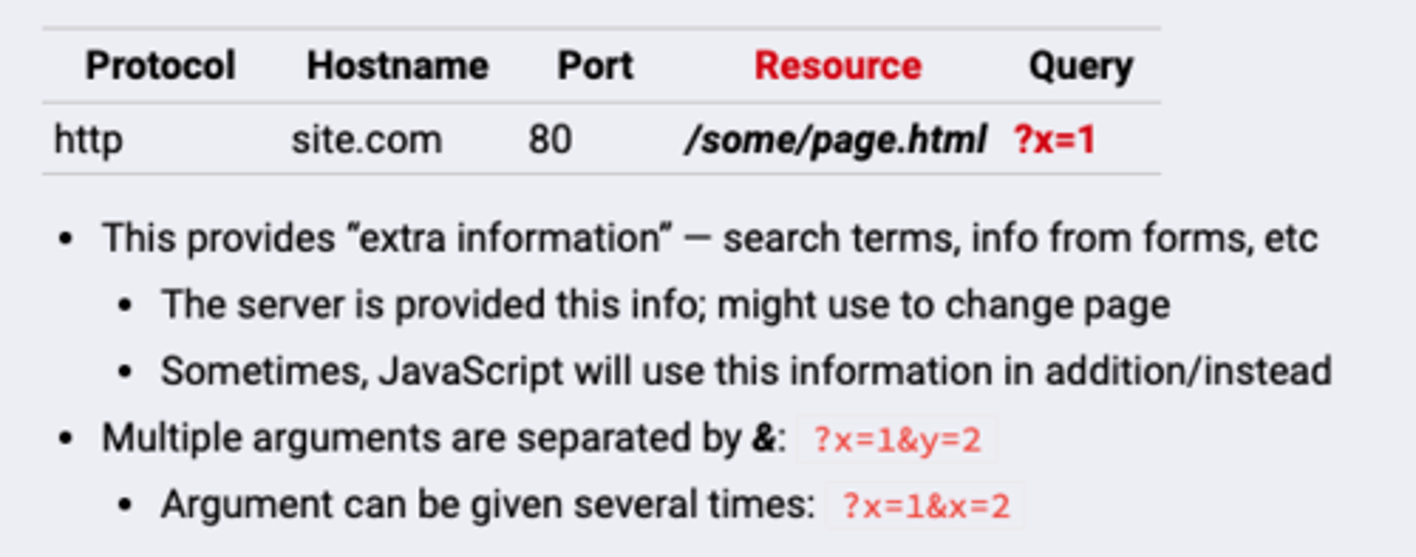The width and height of the screenshot is (1416, 557).
Task: Click the JavaScript information sub-bullet
Action: [x=746, y=371]
